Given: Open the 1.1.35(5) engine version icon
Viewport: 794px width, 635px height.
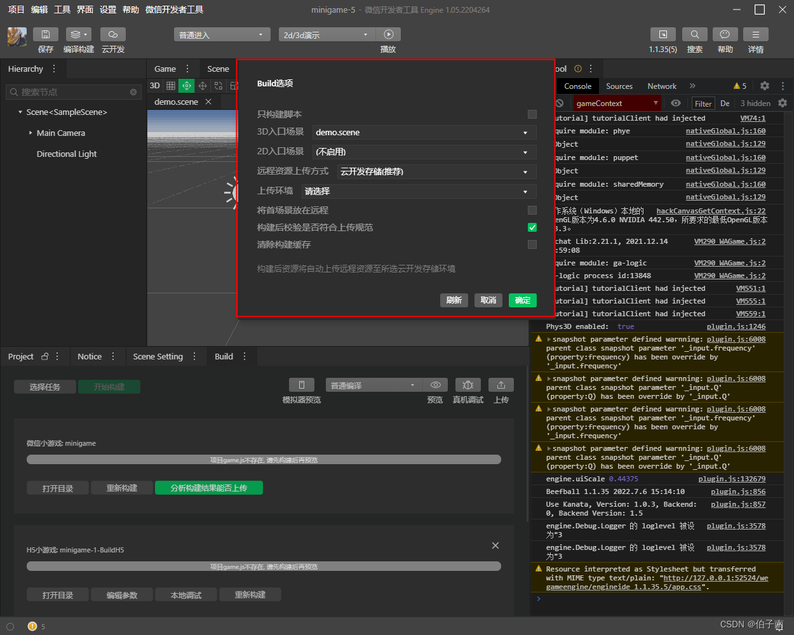Looking at the screenshot, I should pos(663,34).
